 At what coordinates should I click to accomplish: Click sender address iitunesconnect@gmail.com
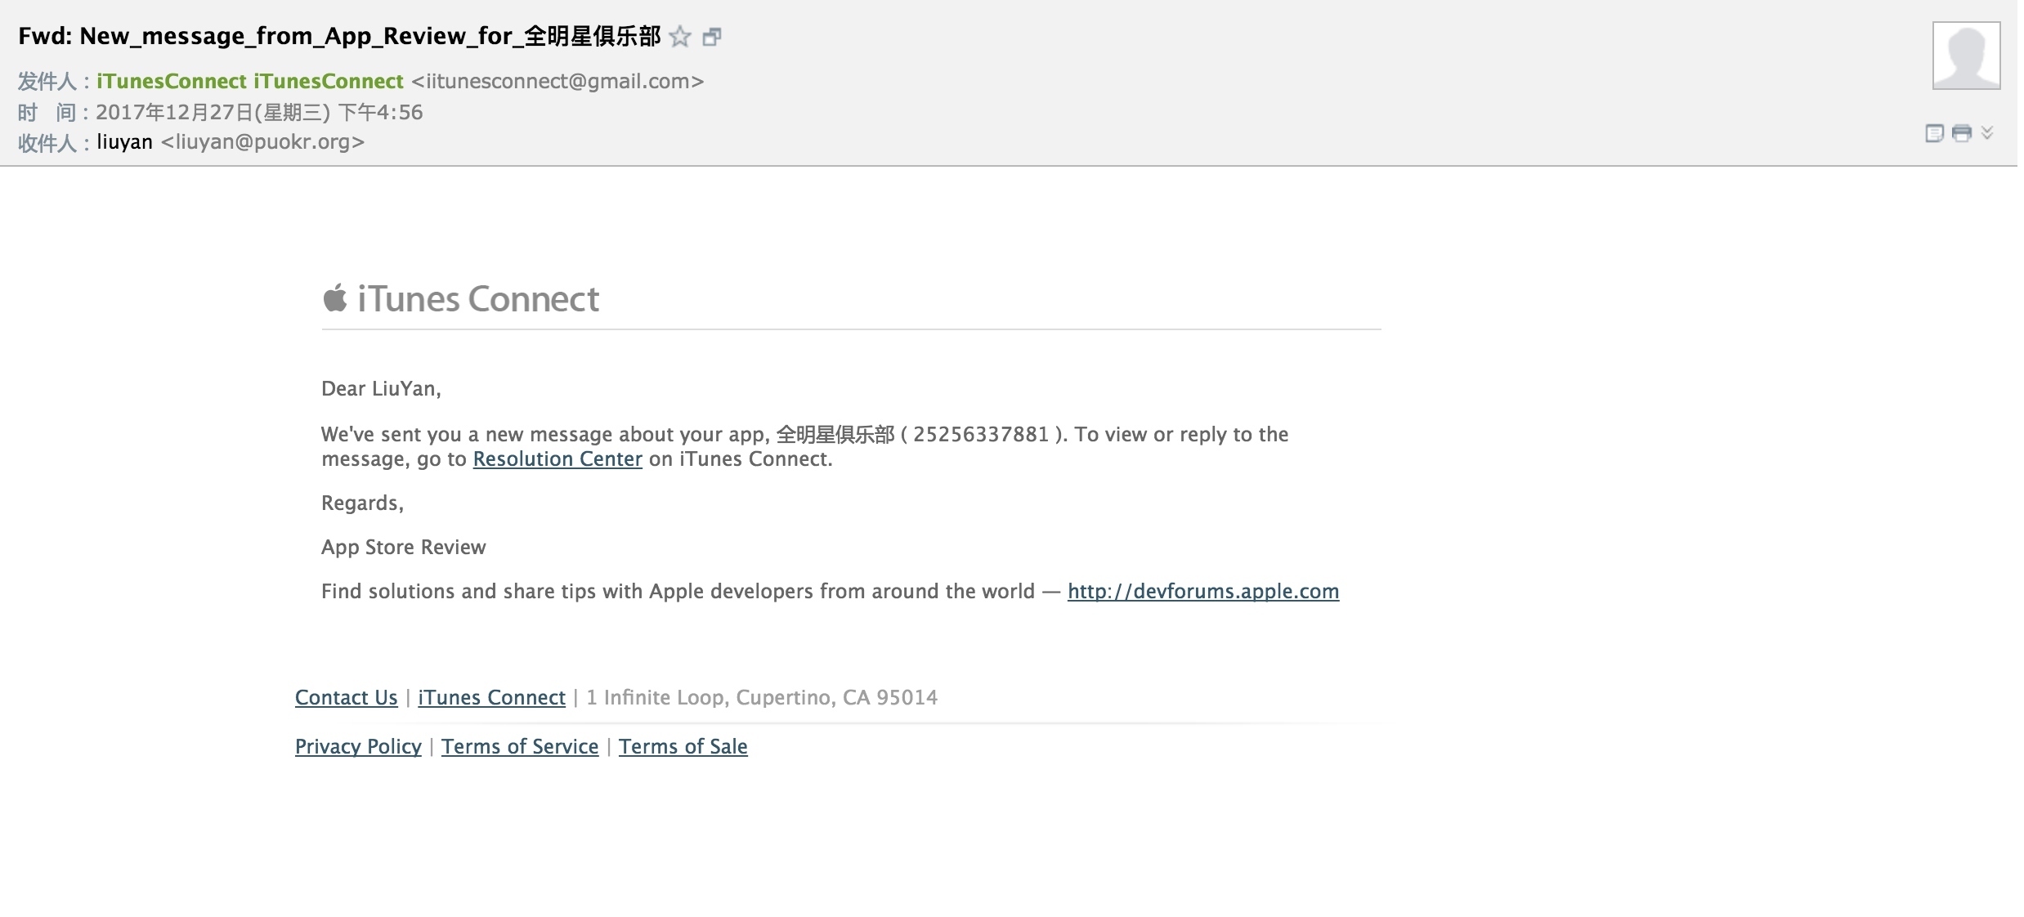click(x=557, y=81)
